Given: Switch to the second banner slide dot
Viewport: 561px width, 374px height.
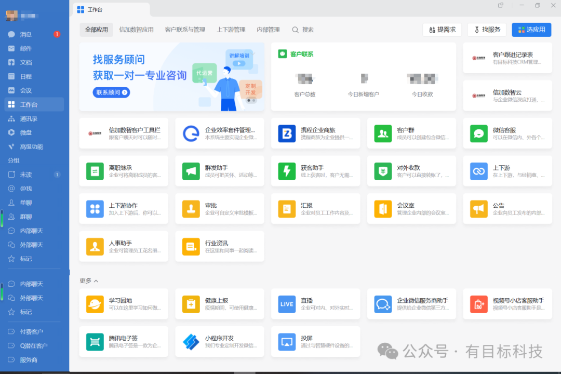Looking at the screenshot, I should point(254,100).
